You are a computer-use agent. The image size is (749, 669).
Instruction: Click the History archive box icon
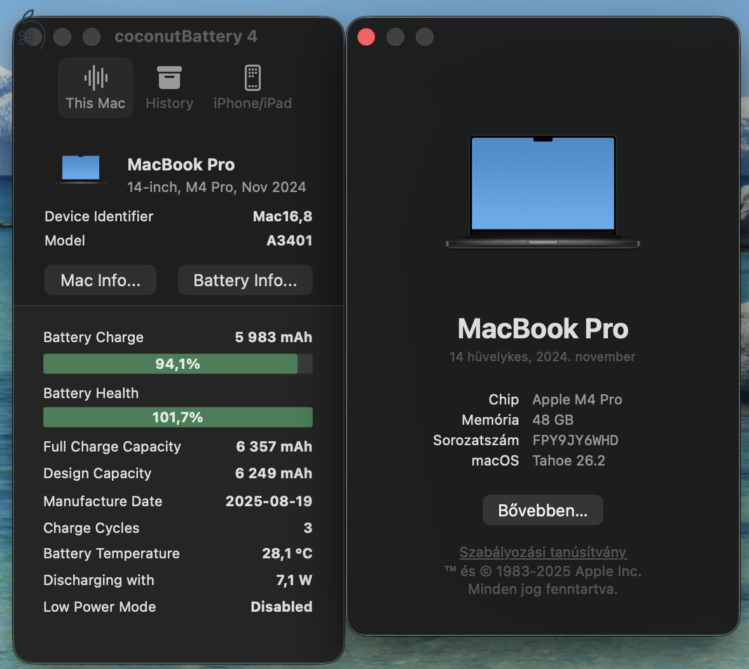[x=170, y=78]
